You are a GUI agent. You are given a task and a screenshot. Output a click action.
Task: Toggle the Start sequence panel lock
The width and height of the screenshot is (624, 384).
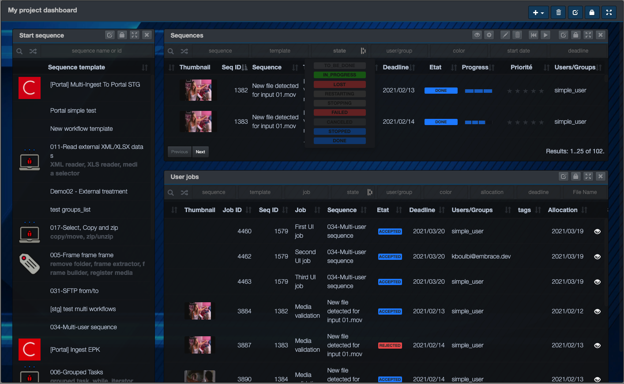coord(122,35)
